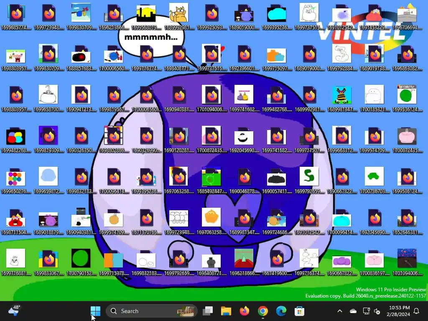Select desktop file 1689981347
Viewport: 428px width, 321px height.
click(x=244, y=221)
